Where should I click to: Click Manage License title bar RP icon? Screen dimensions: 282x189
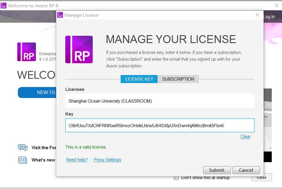[60, 15]
